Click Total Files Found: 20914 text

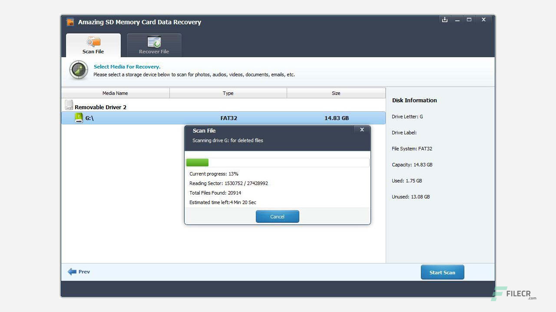pyautogui.click(x=215, y=193)
